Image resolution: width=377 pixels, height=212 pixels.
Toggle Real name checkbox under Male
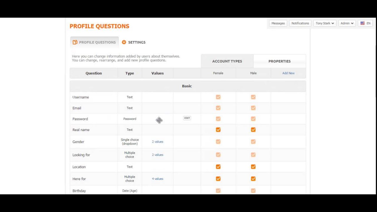[253, 130]
